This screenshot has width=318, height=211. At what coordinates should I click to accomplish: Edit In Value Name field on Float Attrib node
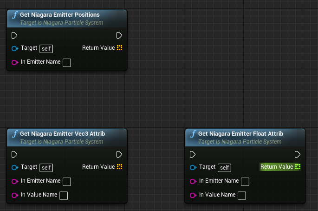coord(242,196)
